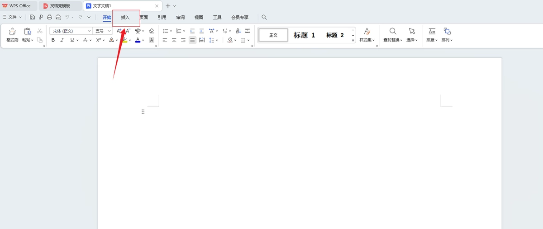Viewport: 543px width, 229px height.
Task: Open the View (视图) ribbon tab
Action: tap(199, 18)
